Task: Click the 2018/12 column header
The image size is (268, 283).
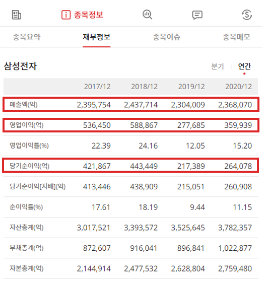Action: [x=145, y=87]
